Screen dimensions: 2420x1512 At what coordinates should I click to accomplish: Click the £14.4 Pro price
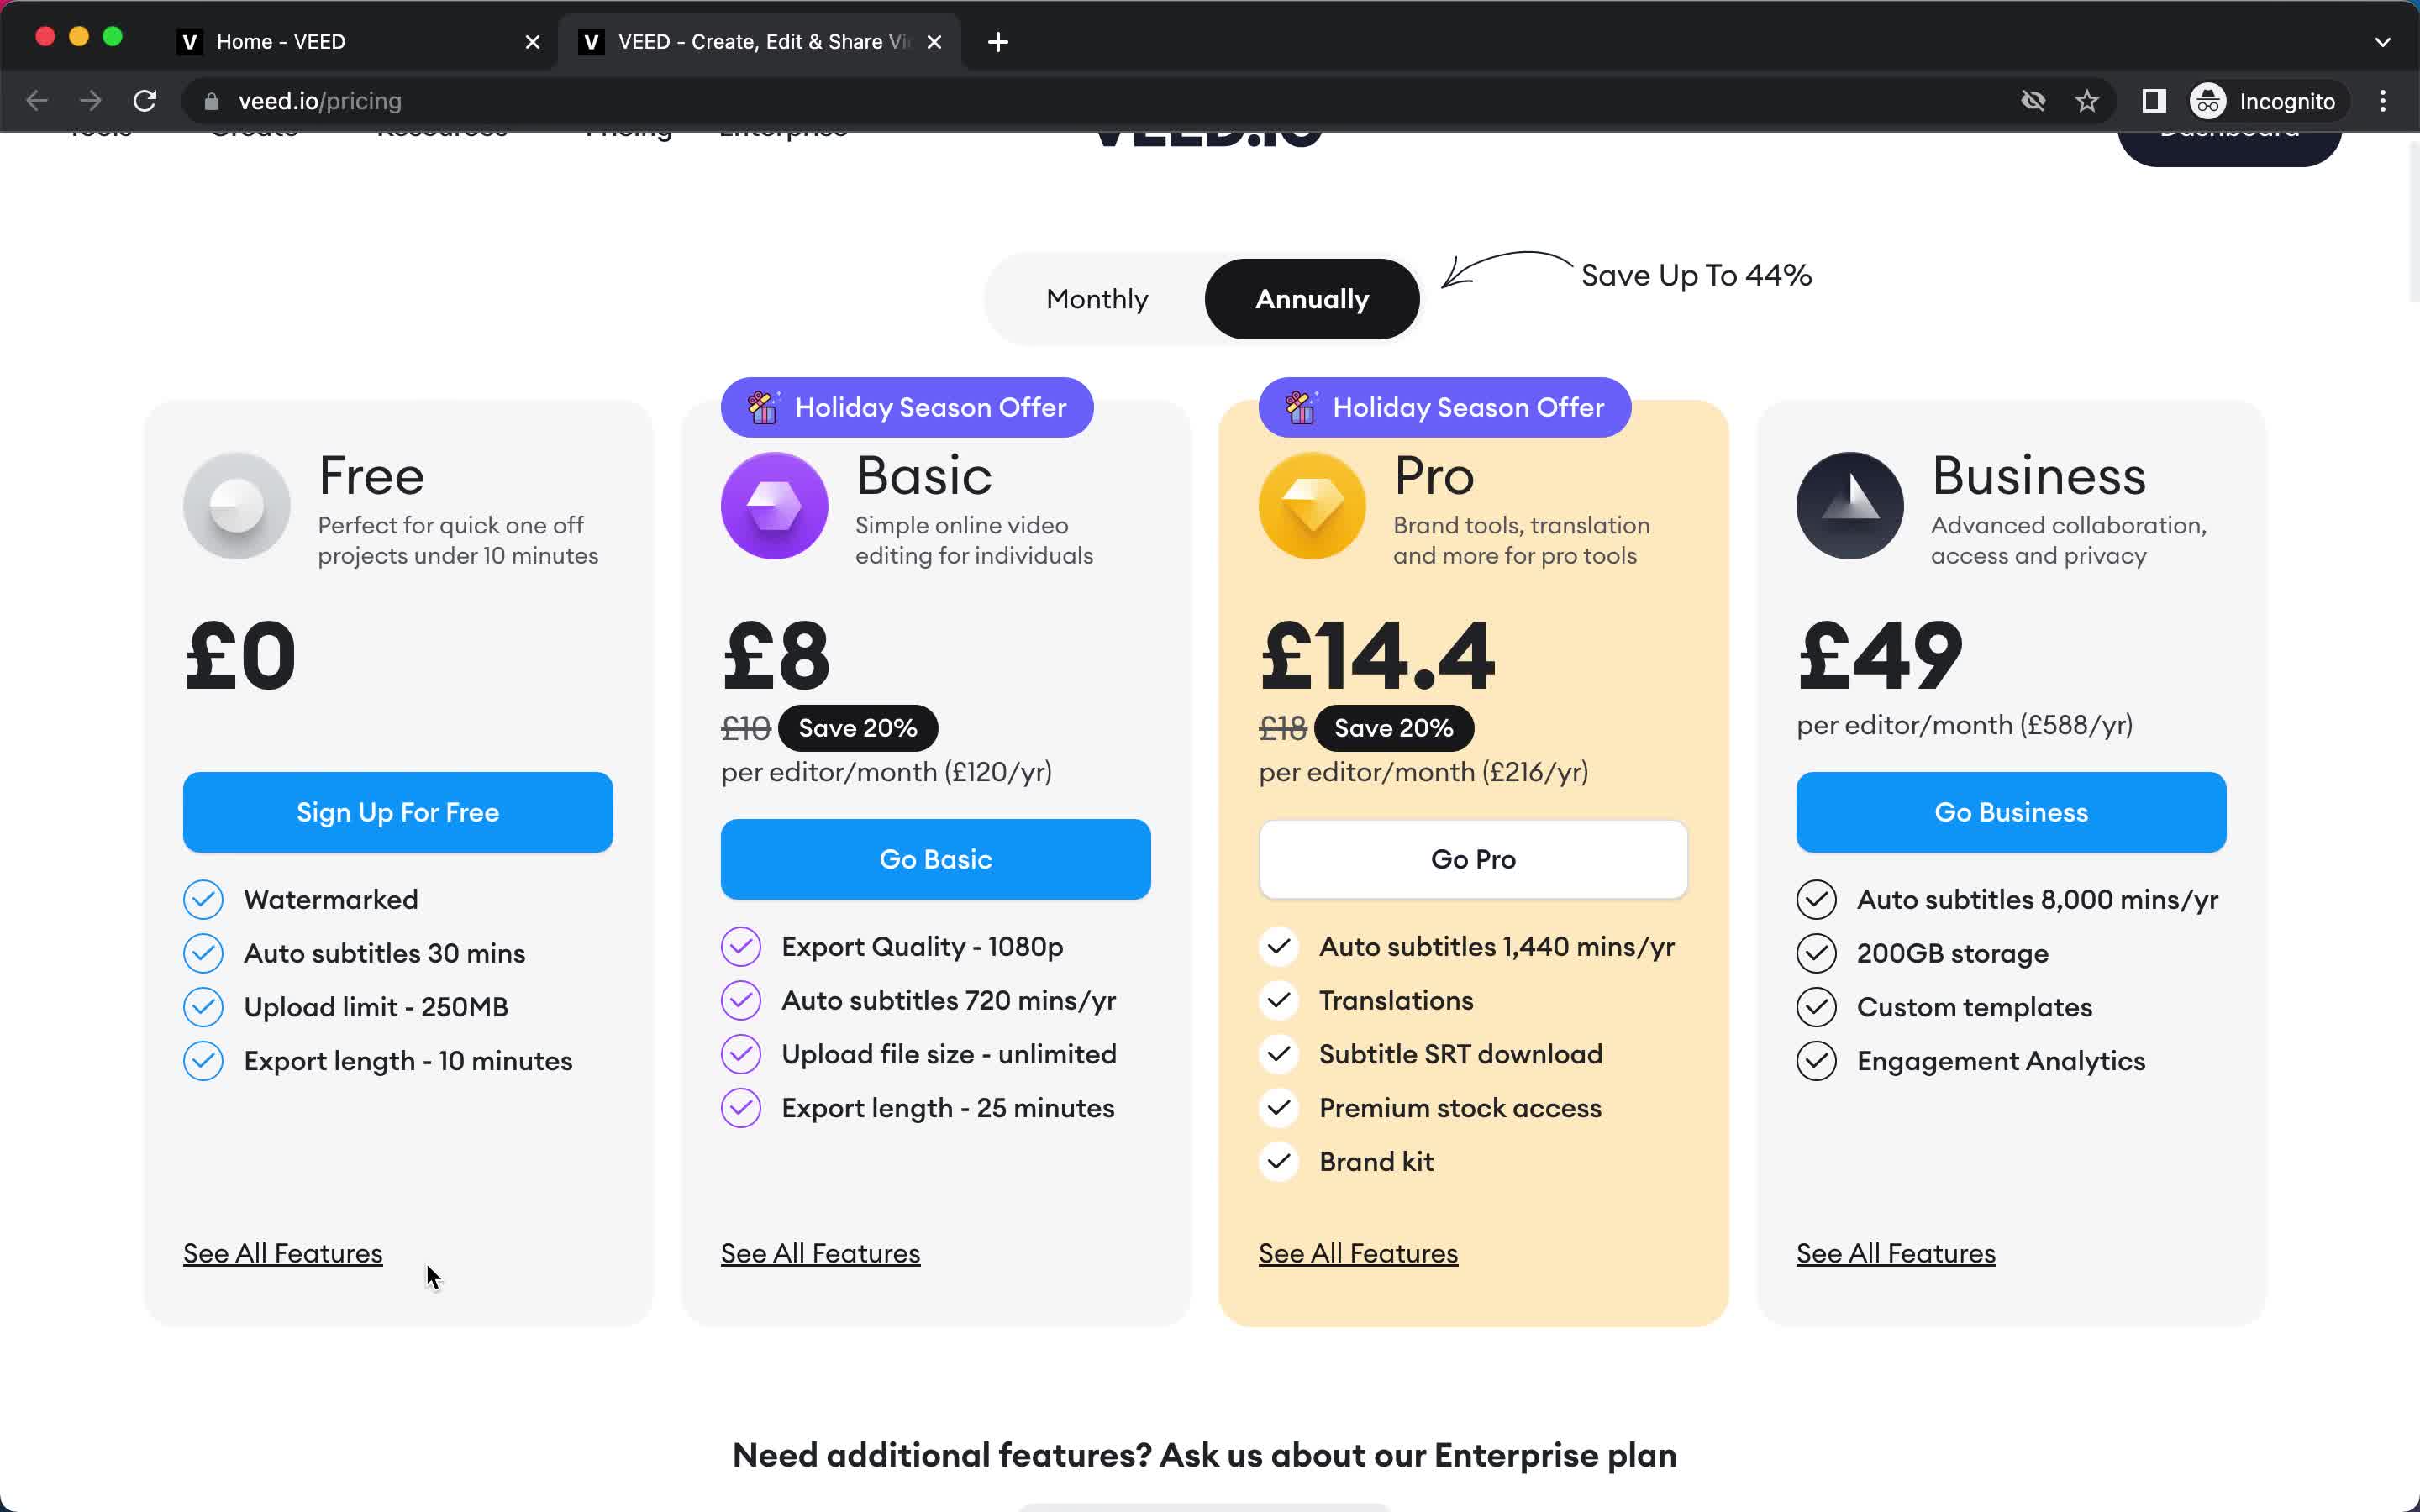coord(1377,656)
